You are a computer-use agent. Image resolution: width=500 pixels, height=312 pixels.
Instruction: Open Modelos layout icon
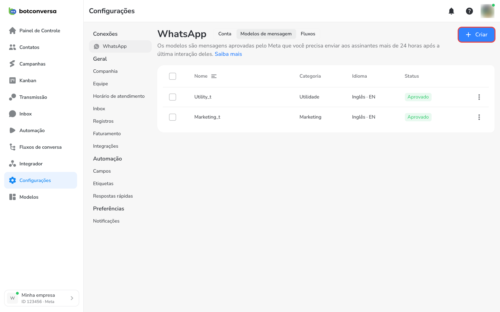pos(12,197)
